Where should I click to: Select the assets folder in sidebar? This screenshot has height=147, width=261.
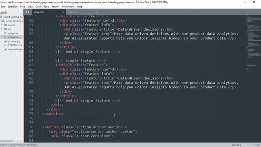(12, 25)
